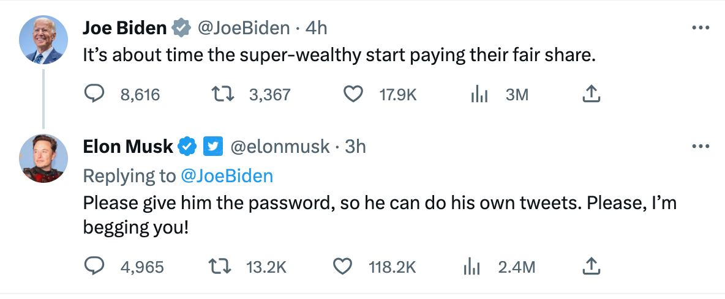This screenshot has width=725, height=299.
Task: Open Elon Musk's profile picture
Action: click(43, 158)
